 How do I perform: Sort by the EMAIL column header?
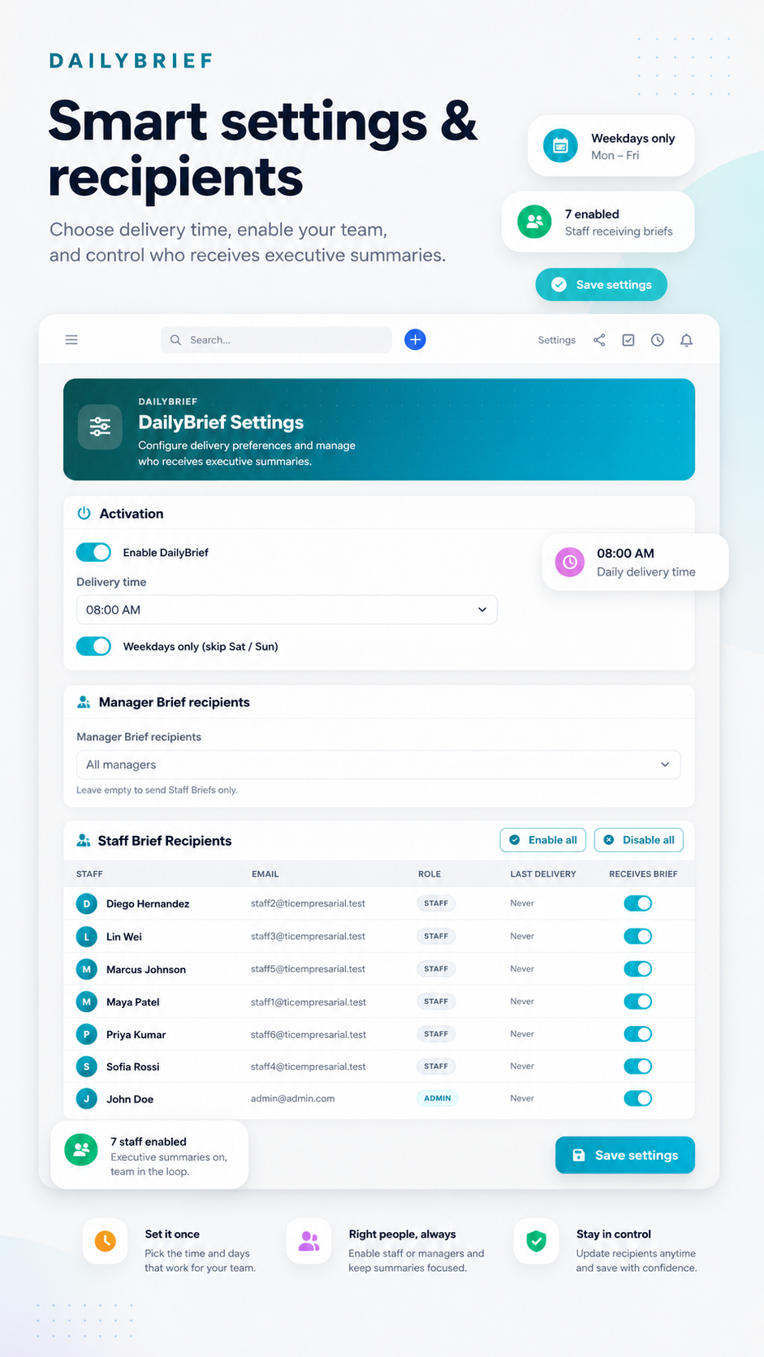coord(265,874)
